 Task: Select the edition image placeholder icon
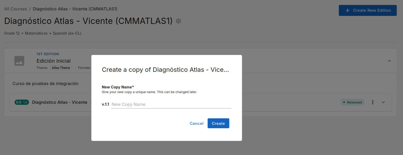pyautogui.click(x=19, y=61)
